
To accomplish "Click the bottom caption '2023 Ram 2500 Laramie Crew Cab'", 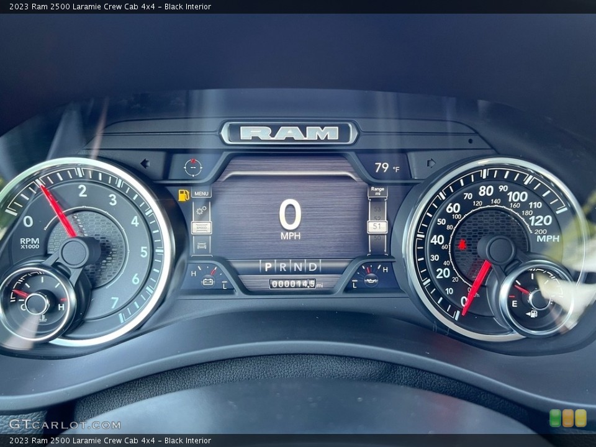I will point(74,441).
